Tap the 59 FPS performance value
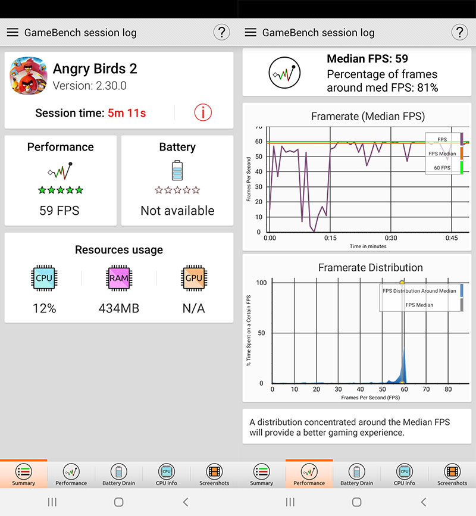 pyautogui.click(x=59, y=211)
